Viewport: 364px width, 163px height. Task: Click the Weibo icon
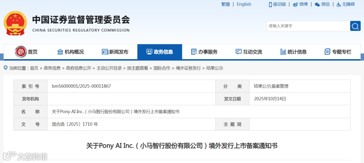tap(295, 4)
